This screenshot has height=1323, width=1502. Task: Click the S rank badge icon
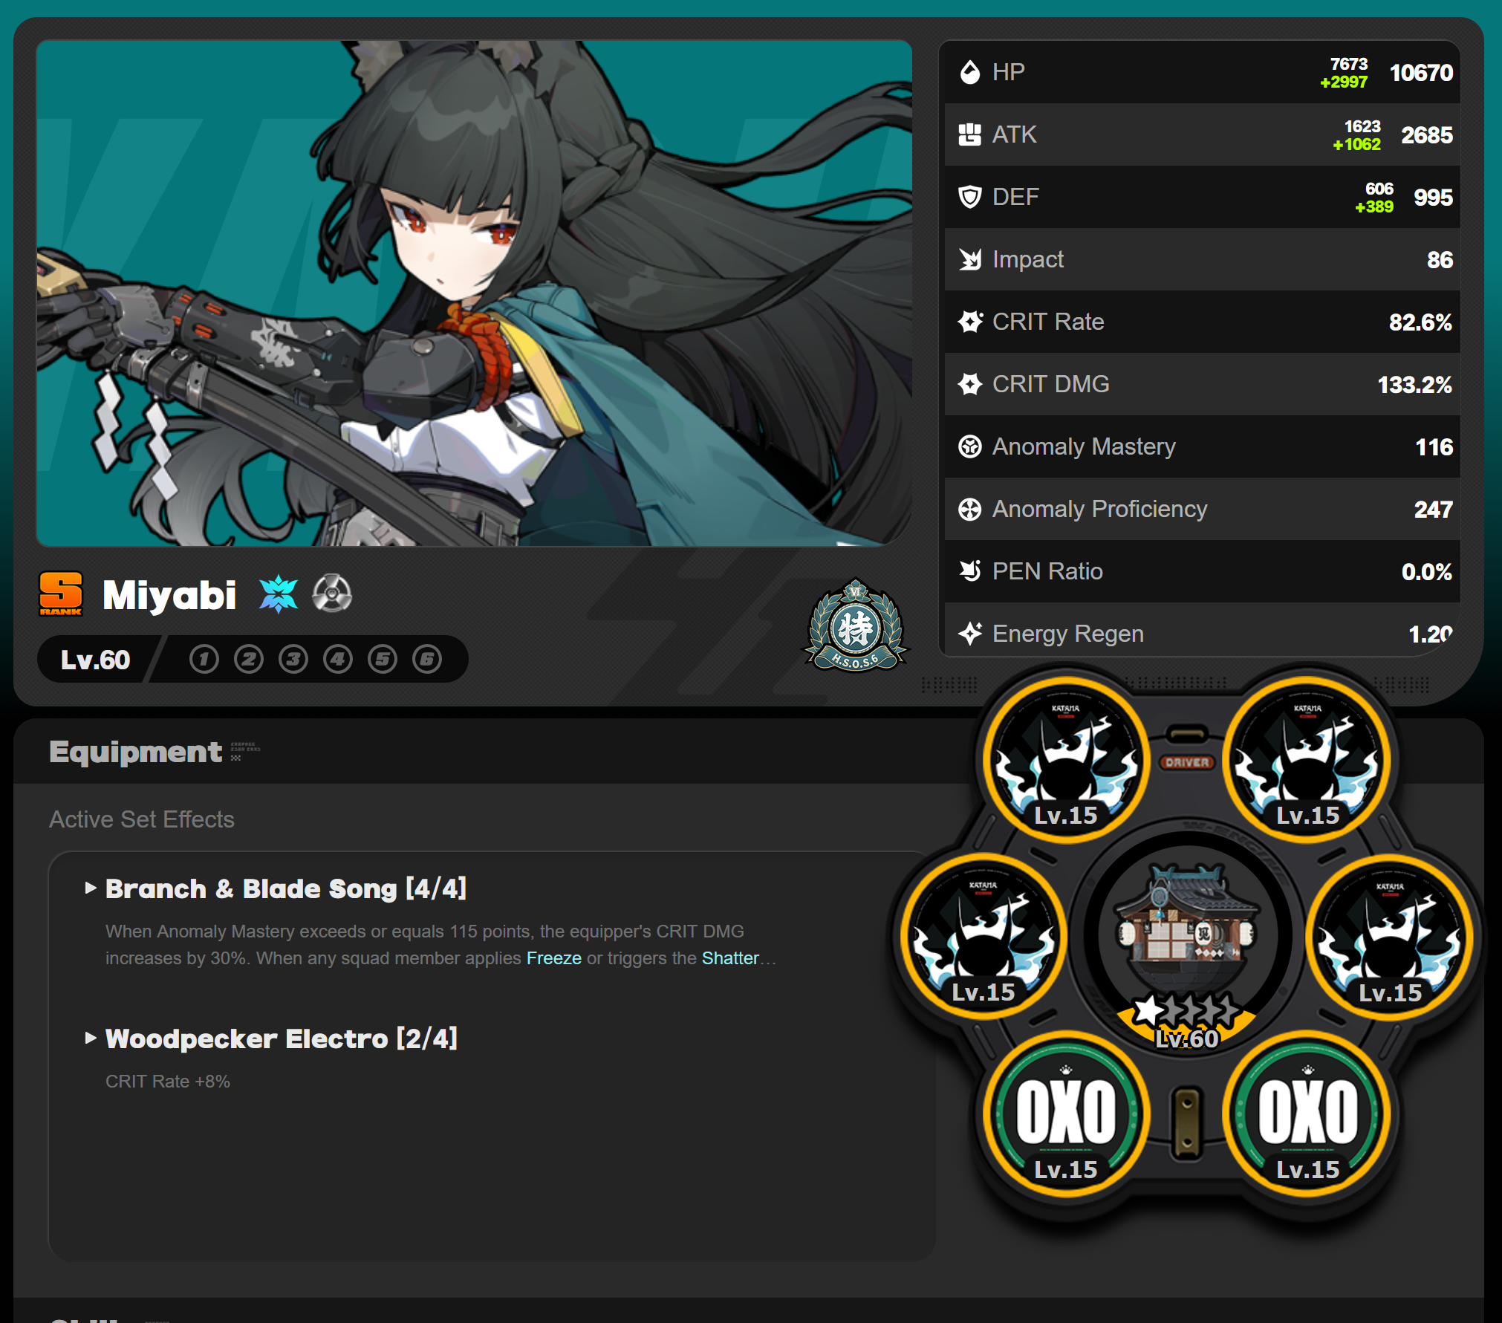(x=60, y=594)
